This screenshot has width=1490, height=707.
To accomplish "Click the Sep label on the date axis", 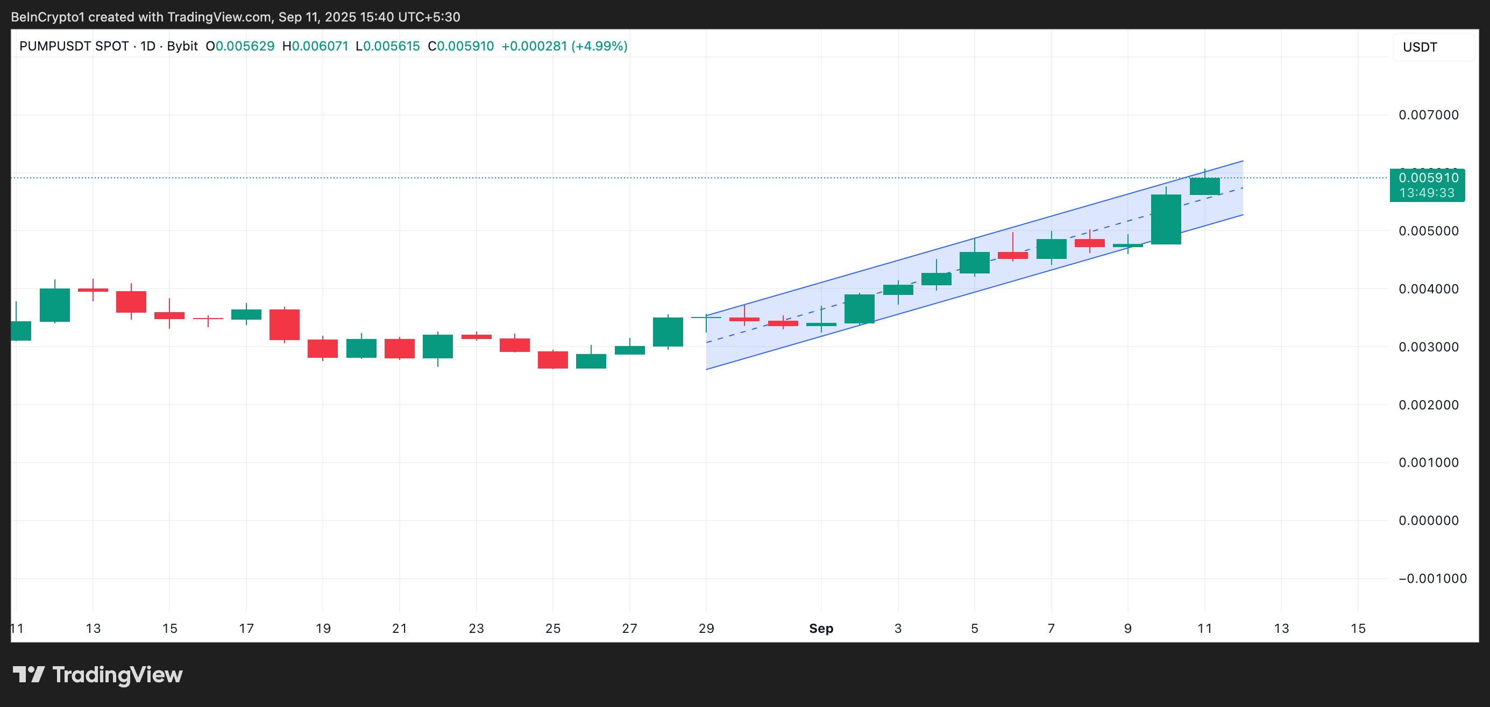I will pyautogui.click(x=821, y=629).
